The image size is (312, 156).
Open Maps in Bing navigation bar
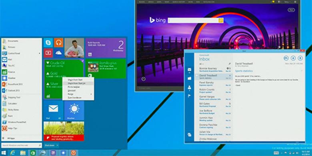click(159, 2)
